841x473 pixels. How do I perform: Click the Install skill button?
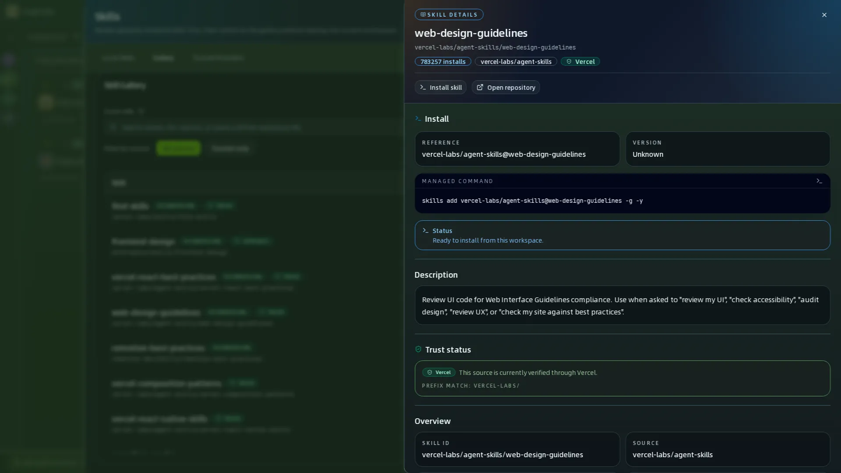pyautogui.click(x=440, y=88)
